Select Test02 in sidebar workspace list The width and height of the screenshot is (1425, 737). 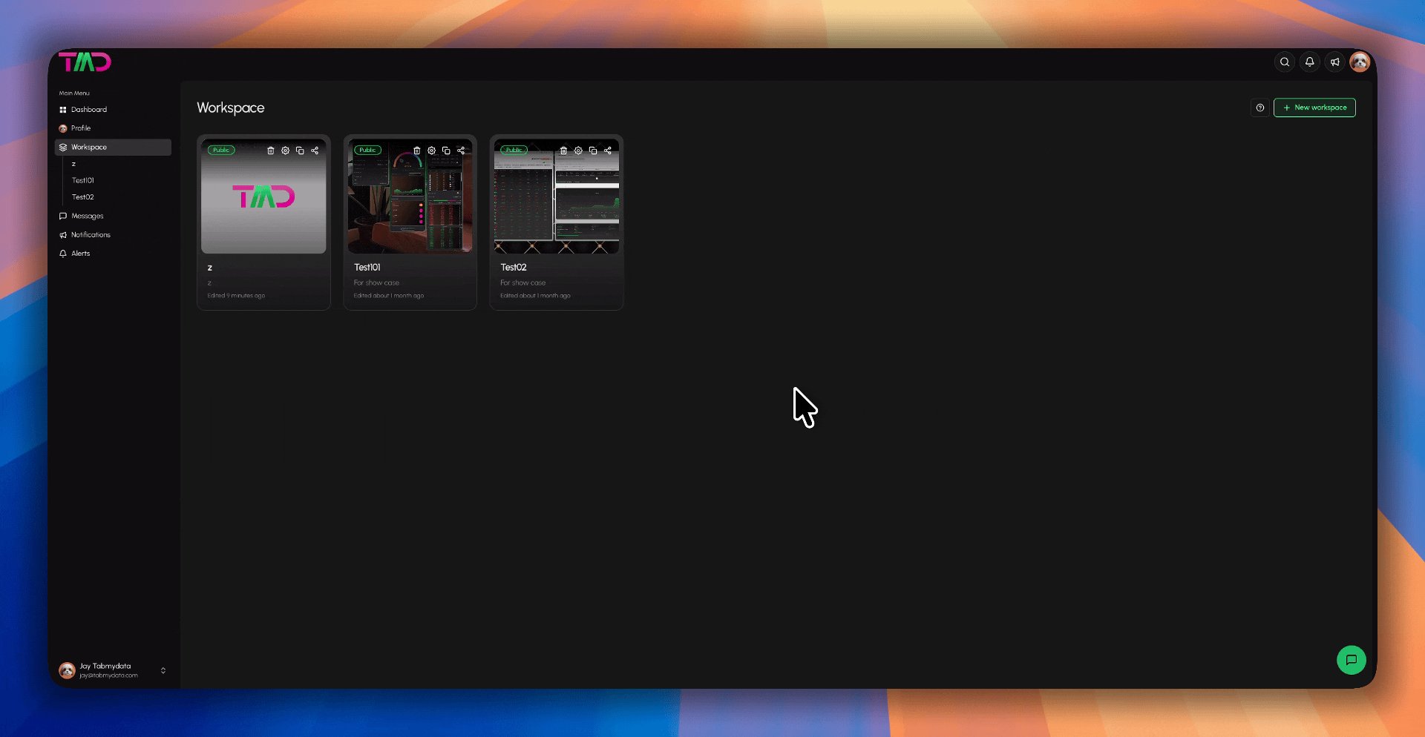(83, 197)
